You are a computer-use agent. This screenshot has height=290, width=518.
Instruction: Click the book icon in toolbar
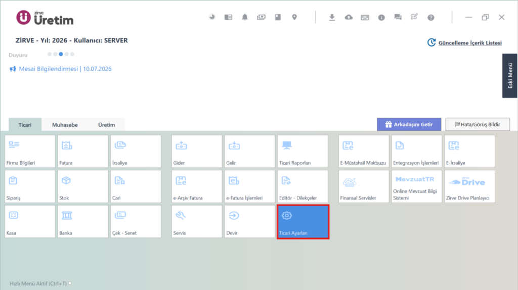tap(278, 17)
